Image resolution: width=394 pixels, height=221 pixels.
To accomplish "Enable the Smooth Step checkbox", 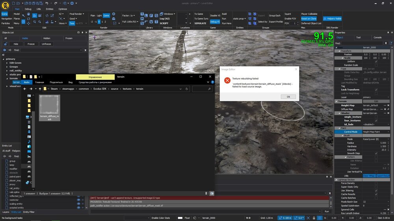I will (376, 153).
